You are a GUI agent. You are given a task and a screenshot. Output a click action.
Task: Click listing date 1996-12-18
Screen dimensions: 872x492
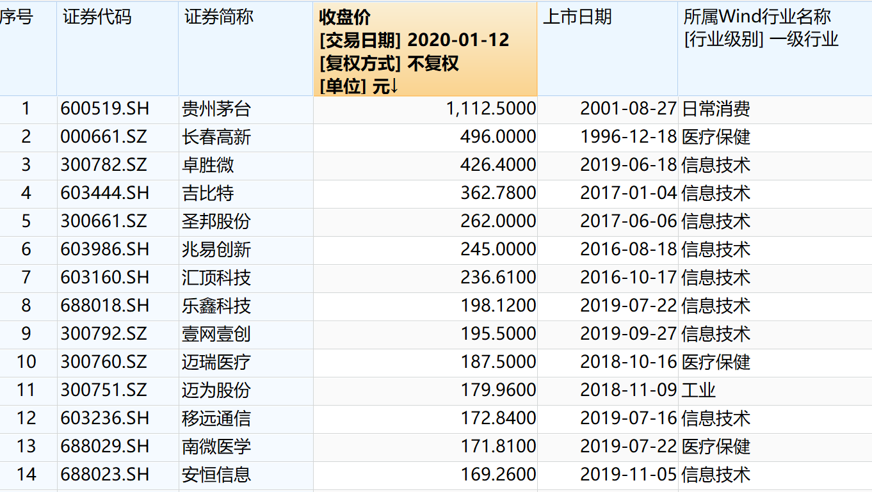click(629, 137)
